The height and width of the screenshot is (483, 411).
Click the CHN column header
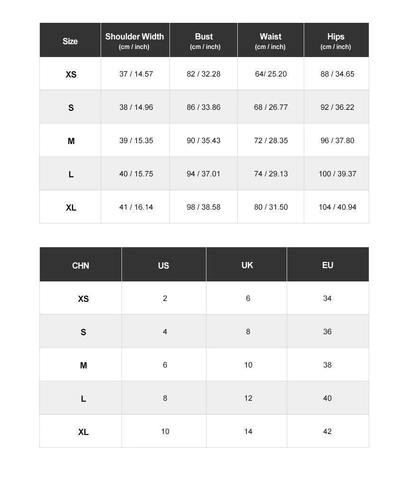tap(81, 265)
